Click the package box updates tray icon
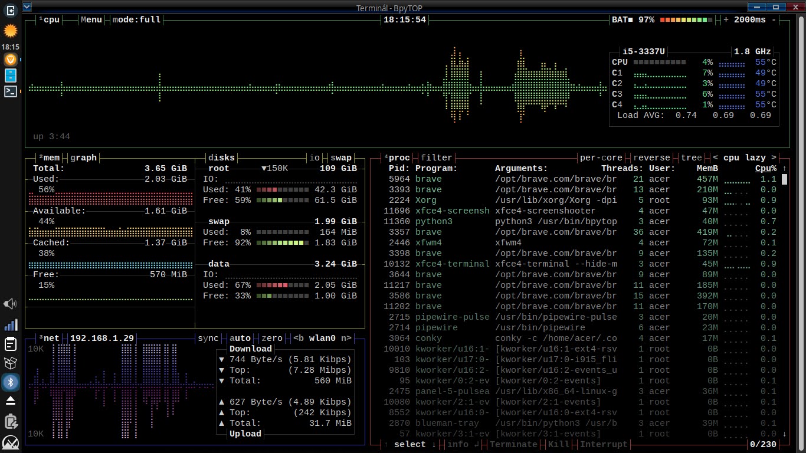The image size is (806, 453). coord(10,363)
